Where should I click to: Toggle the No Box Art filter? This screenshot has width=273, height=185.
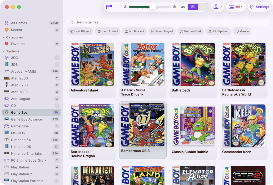coord(135,31)
